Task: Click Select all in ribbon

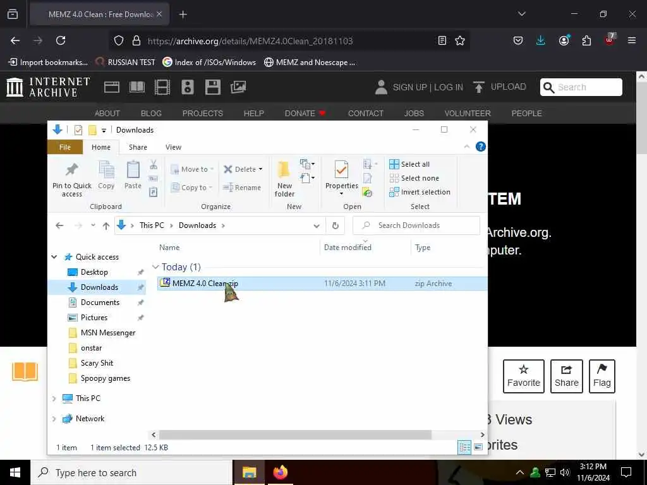Action: point(409,164)
